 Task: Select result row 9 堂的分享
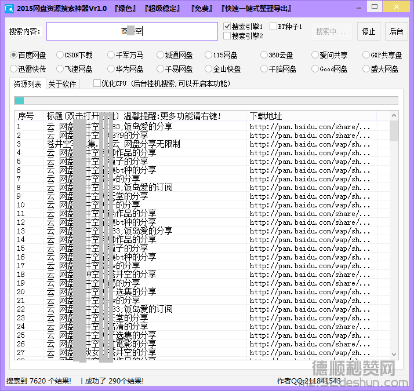pos(202,196)
